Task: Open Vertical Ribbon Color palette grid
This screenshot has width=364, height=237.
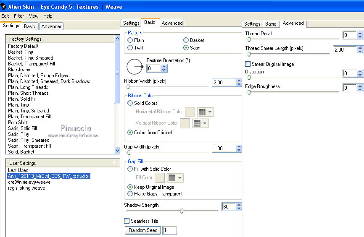Action: click(x=200, y=123)
